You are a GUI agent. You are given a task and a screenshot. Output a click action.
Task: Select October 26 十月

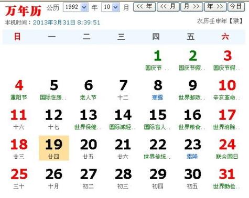[x=53, y=179]
